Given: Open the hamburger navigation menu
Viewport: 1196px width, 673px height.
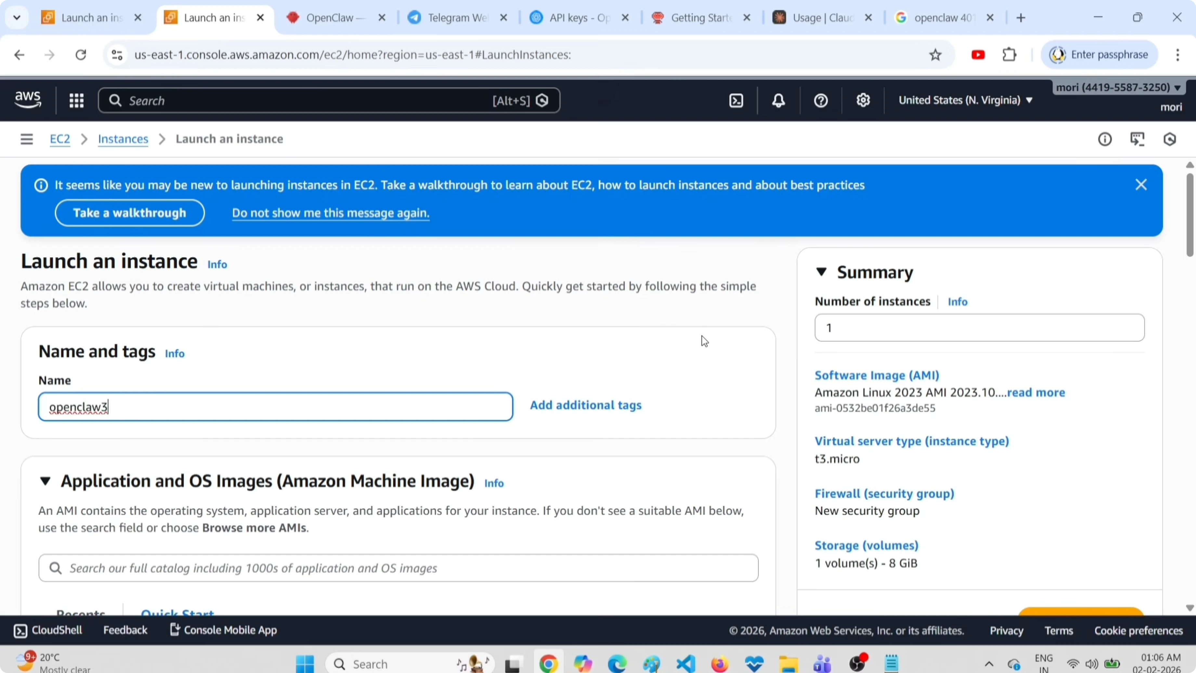Looking at the screenshot, I should tap(26, 139).
